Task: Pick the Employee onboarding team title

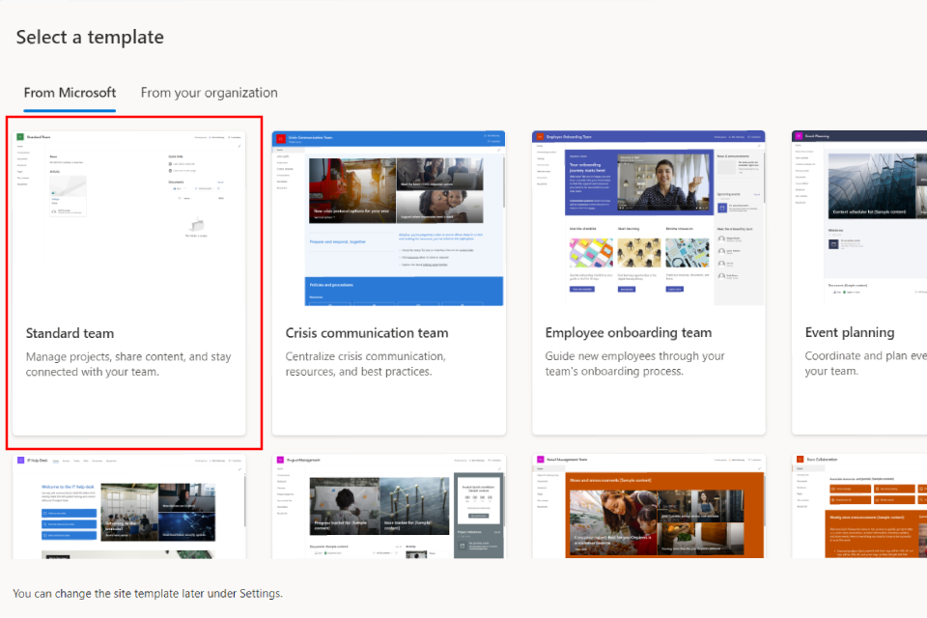Action: click(x=628, y=333)
